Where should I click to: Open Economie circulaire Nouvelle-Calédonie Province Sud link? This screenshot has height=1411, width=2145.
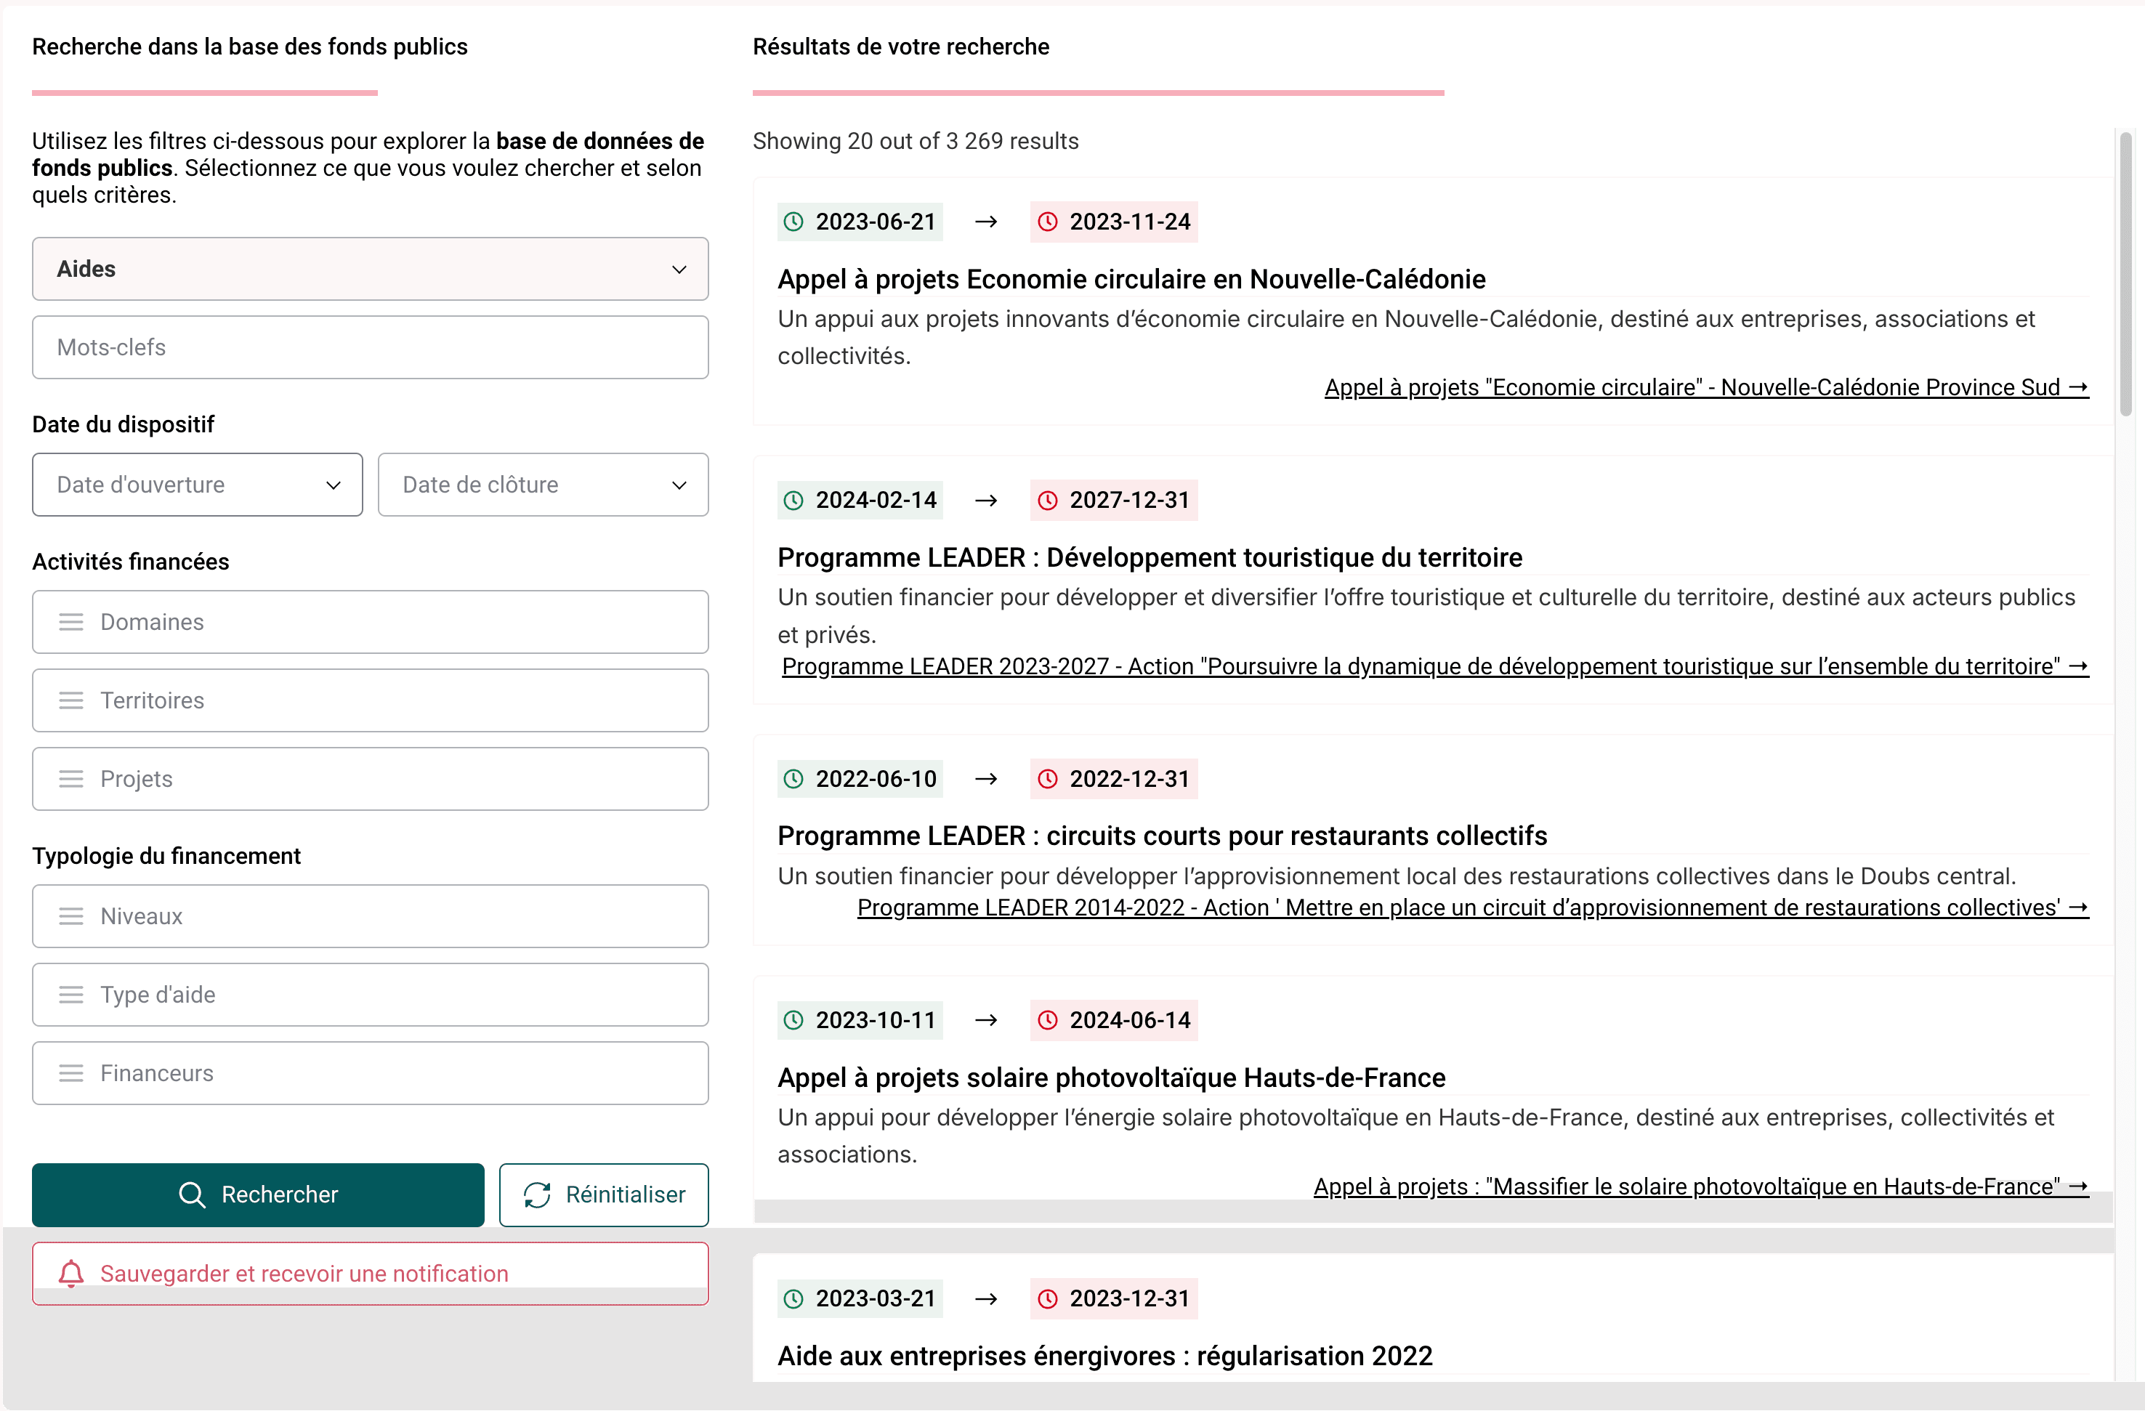(x=1706, y=387)
